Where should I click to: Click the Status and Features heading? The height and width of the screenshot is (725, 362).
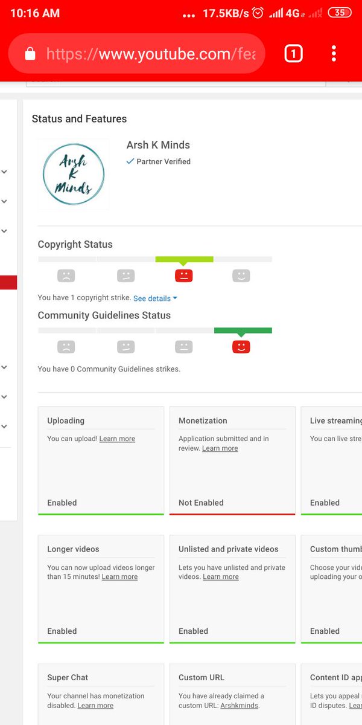[x=79, y=119]
